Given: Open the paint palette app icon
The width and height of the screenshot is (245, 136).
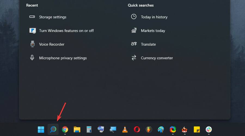Looking at the screenshot, I should point(161,129).
